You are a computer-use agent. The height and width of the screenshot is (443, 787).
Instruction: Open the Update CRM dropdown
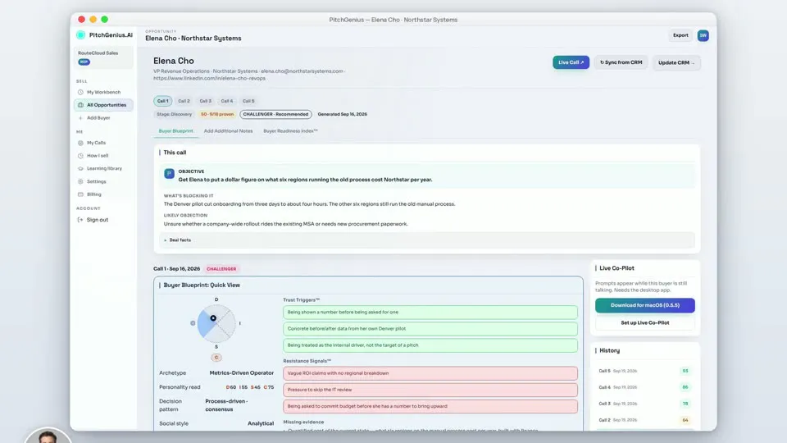point(676,63)
